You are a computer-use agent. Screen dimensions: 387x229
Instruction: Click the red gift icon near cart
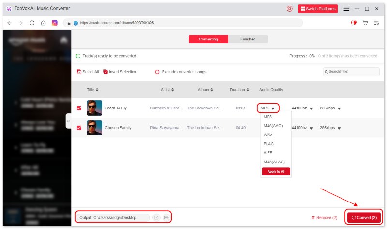[354, 23]
